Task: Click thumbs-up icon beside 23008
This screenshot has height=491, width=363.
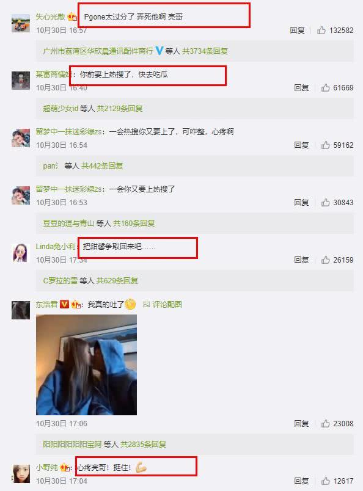Action: pos(325,424)
